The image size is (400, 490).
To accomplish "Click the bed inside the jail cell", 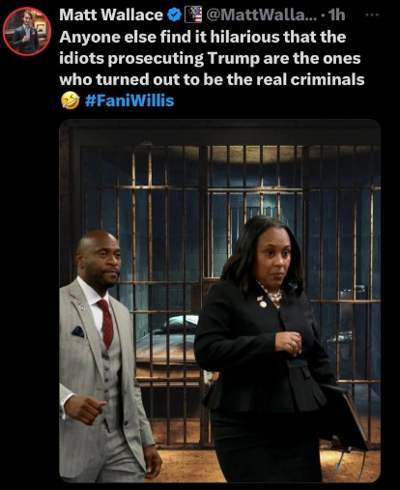I will (x=167, y=341).
